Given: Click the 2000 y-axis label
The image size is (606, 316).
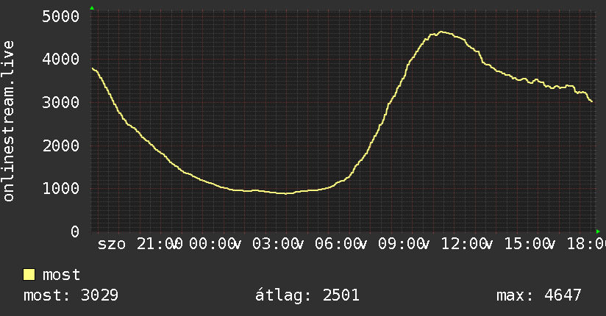Looking at the screenshot, I should [x=61, y=146].
